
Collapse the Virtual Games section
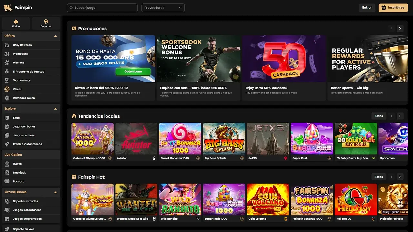tap(55, 192)
